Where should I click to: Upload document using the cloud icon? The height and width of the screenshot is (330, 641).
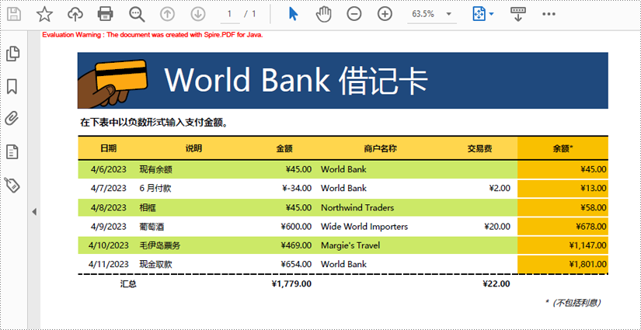click(x=75, y=14)
